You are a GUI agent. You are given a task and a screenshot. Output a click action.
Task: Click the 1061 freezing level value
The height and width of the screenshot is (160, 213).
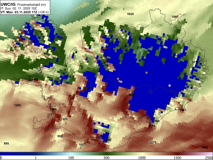175,17
